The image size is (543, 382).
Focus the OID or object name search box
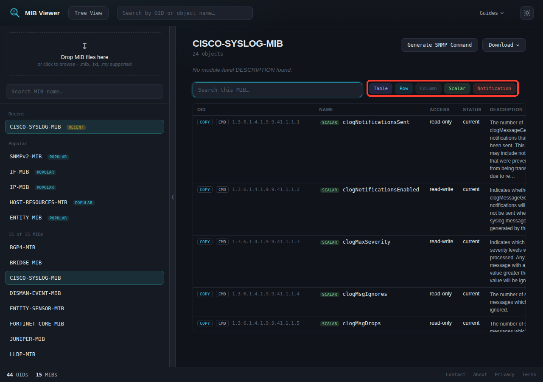pos(185,13)
